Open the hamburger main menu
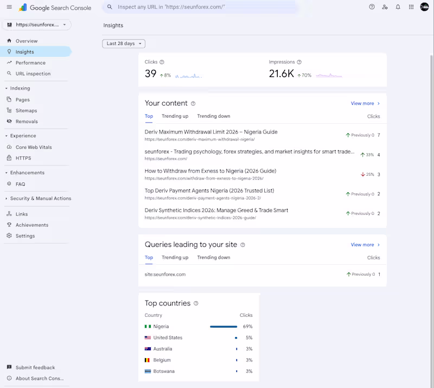The image size is (434, 388). click(9, 7)
